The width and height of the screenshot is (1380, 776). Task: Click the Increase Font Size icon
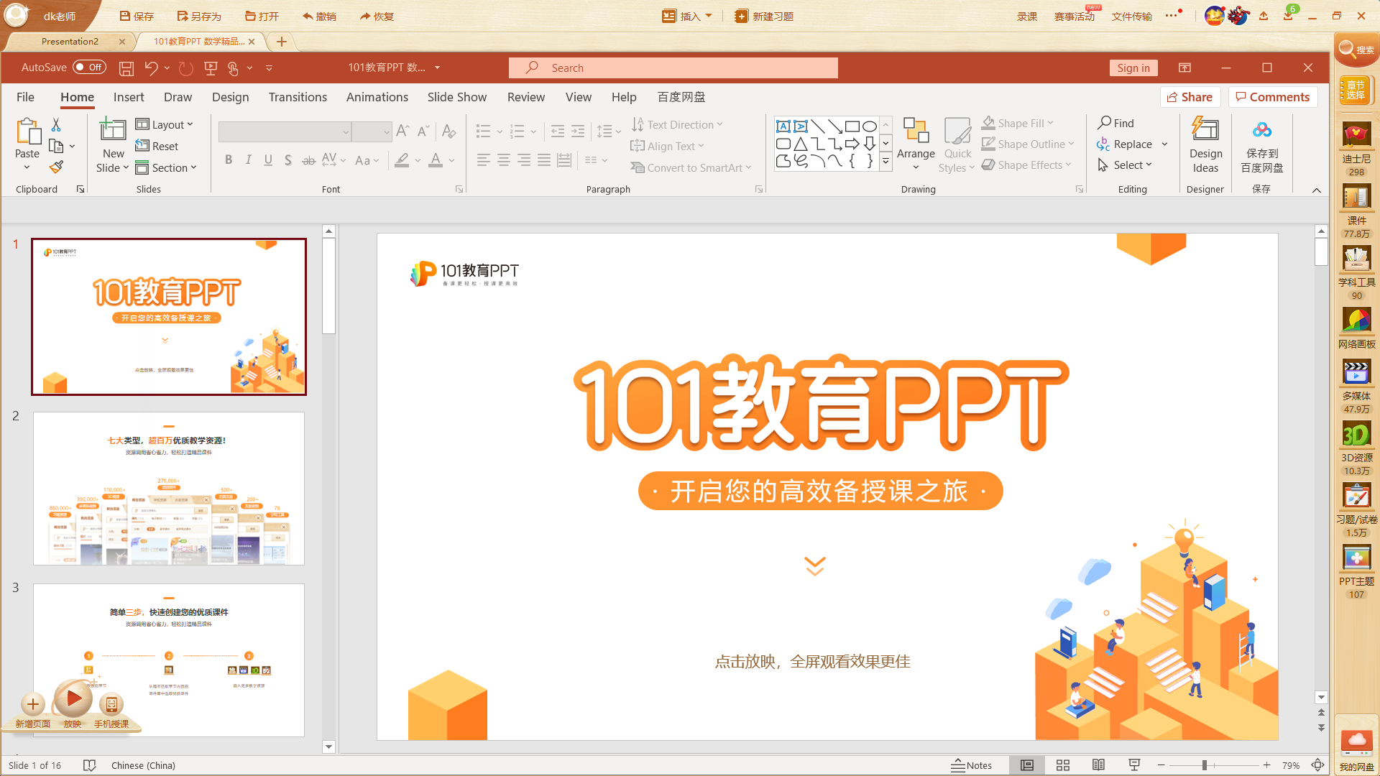(x=402, y=131)
